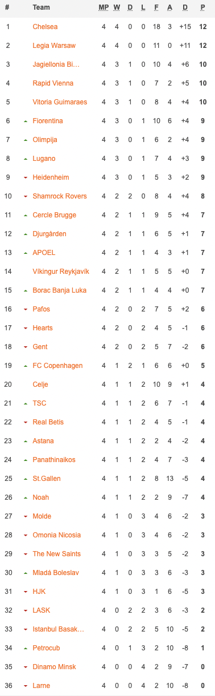This screenshot has width=215, height=696.
Task: Click the Team column header
Action: (41, 7)
